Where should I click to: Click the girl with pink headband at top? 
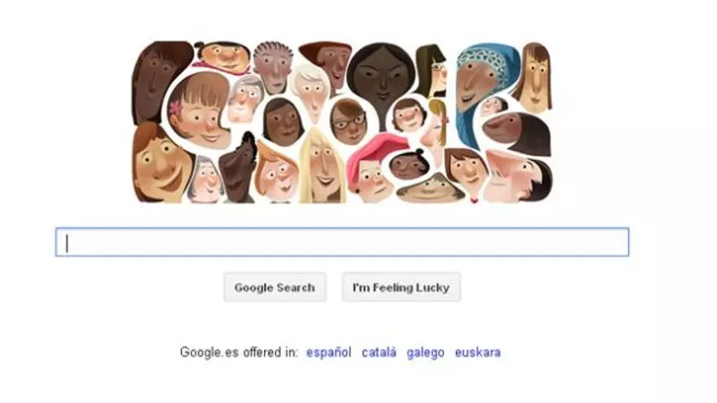[222, 58]
